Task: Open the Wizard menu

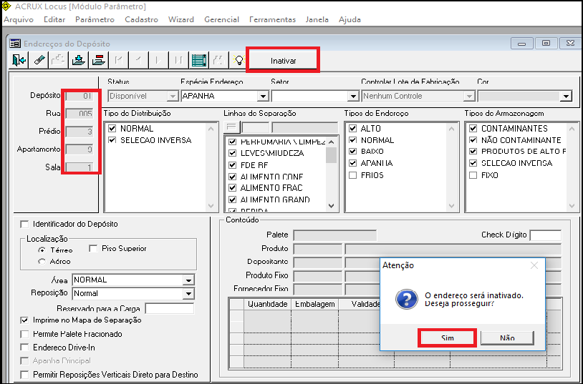Action: click(181, 20)
